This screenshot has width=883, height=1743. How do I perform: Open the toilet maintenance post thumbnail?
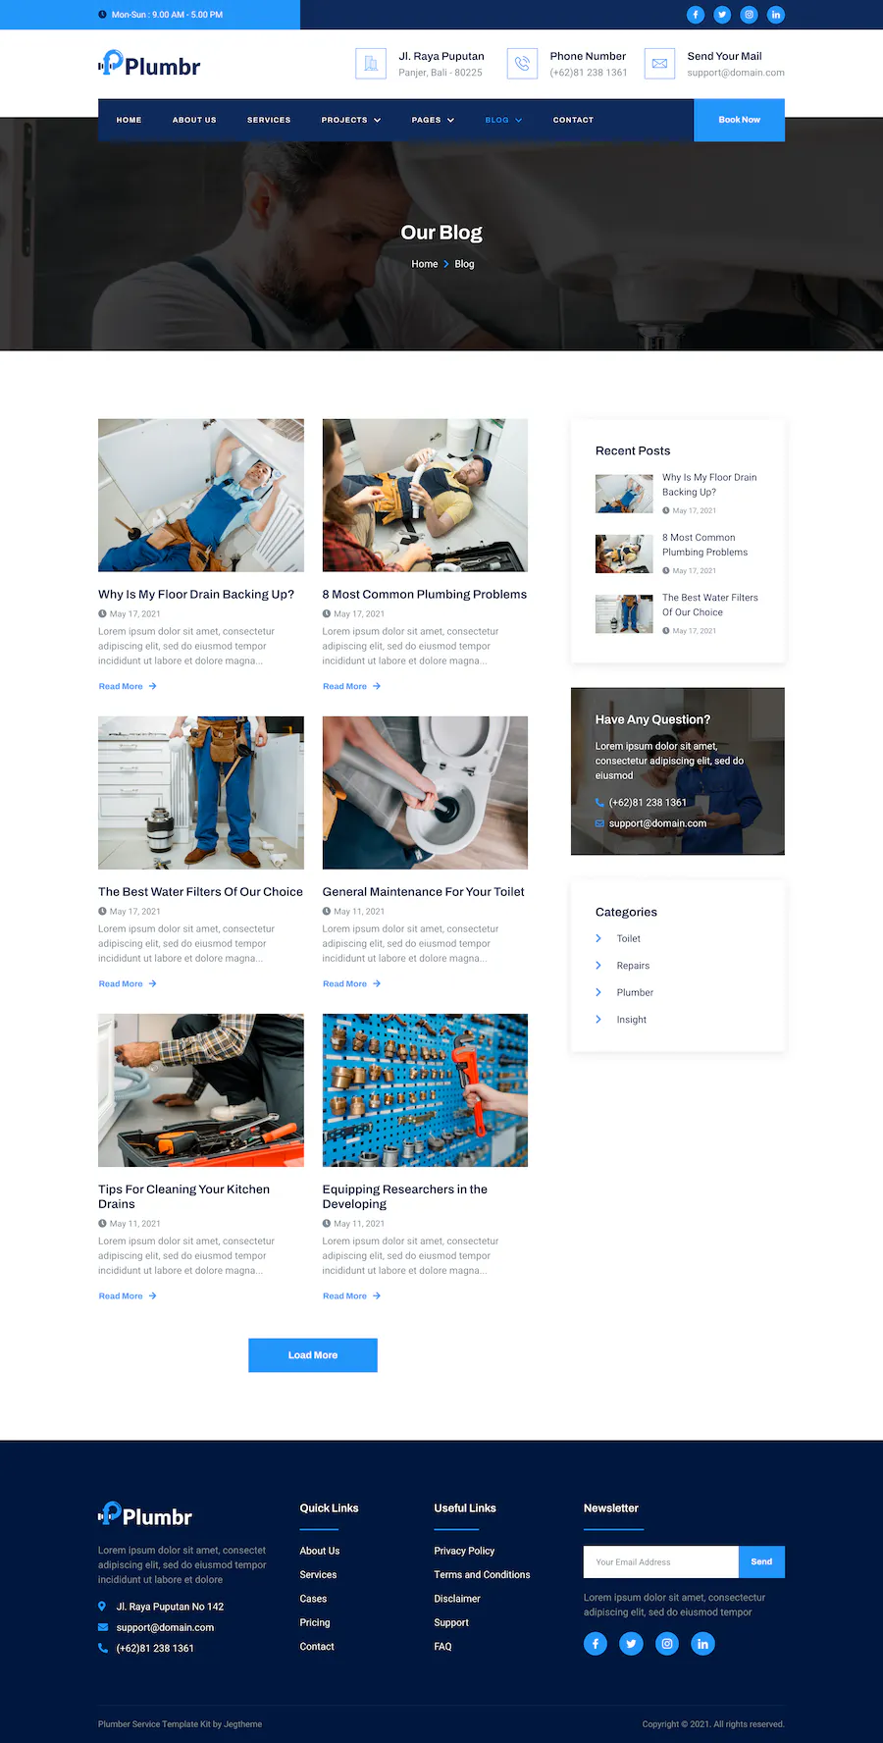click(x=425, y=793)
